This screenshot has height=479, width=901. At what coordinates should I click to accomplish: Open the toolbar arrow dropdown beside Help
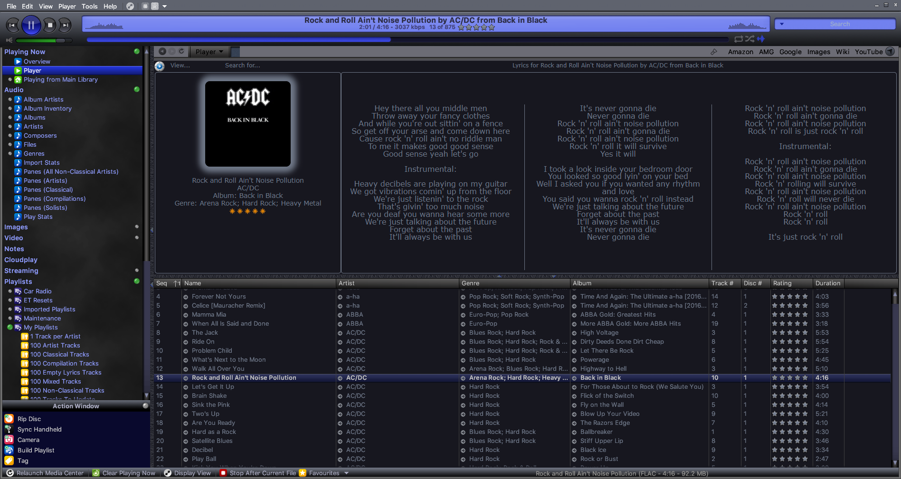tap(164, 6)
